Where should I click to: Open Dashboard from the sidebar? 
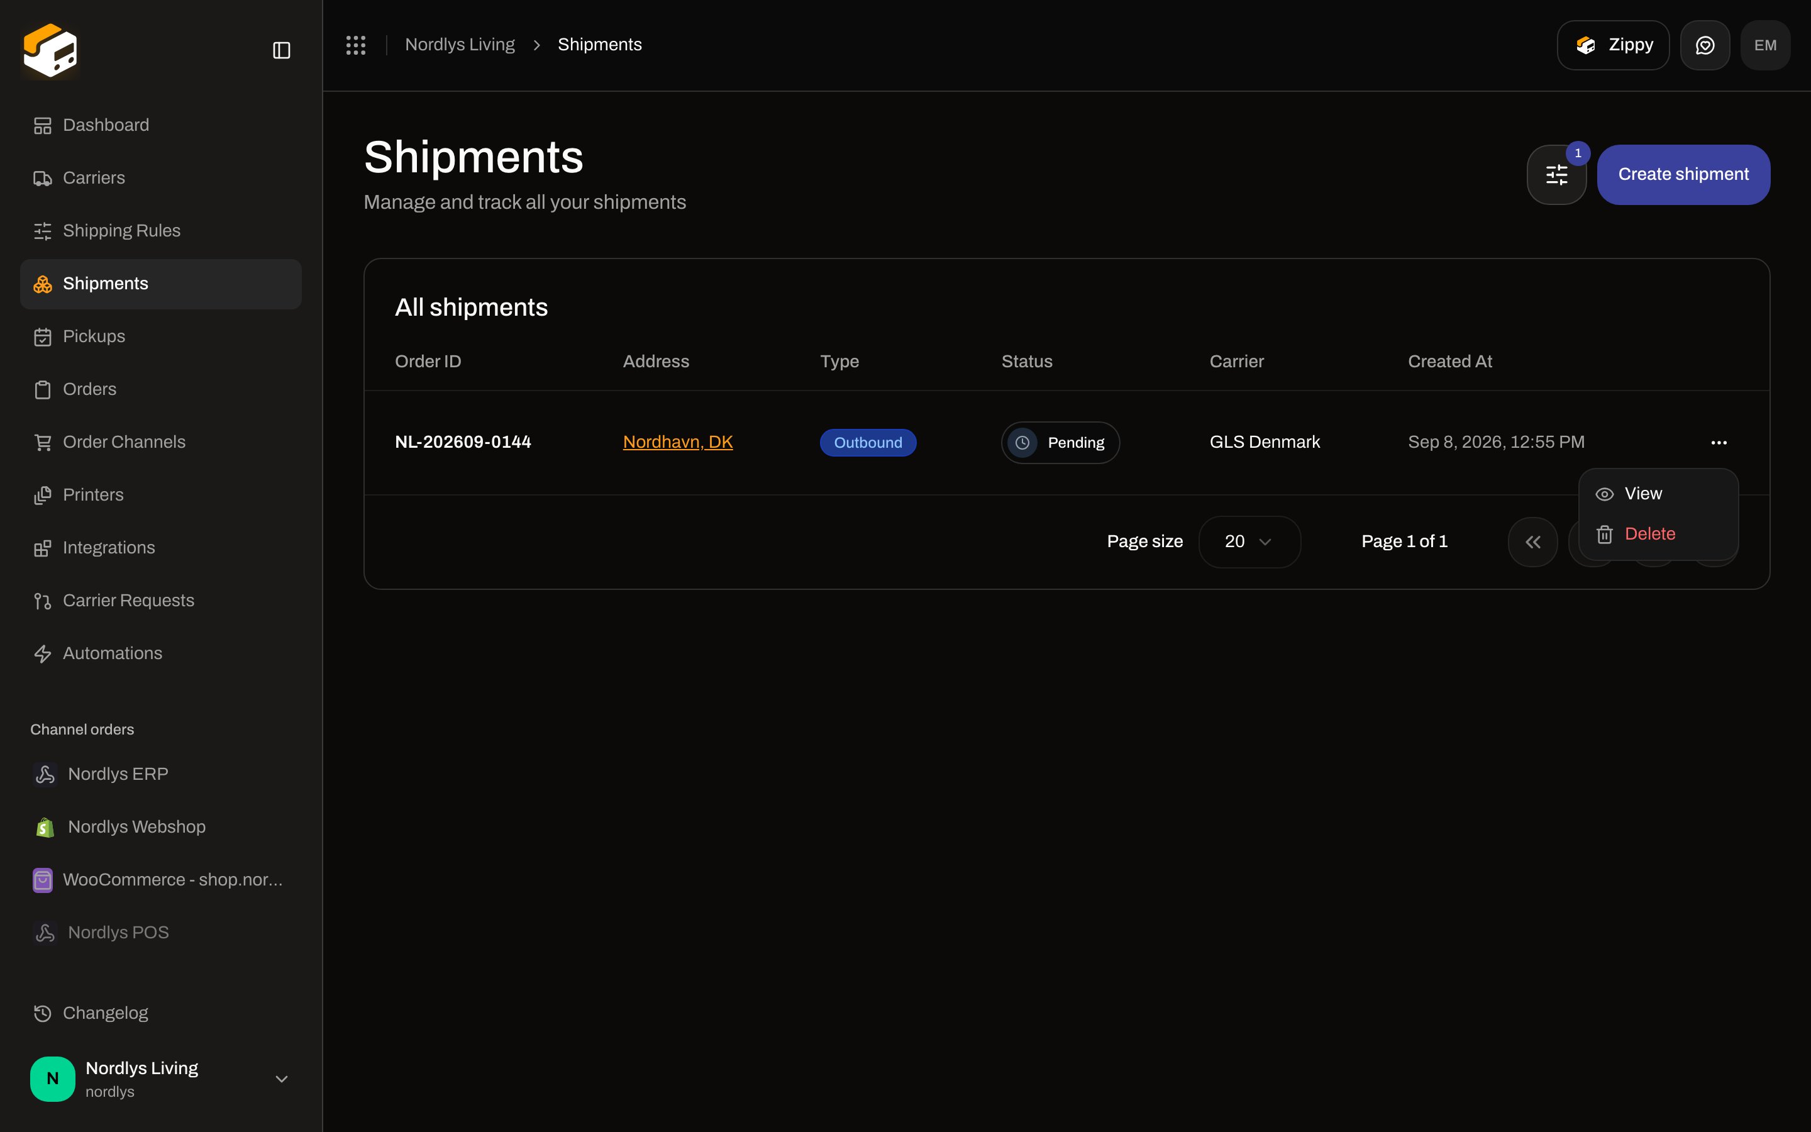(161, 125)
